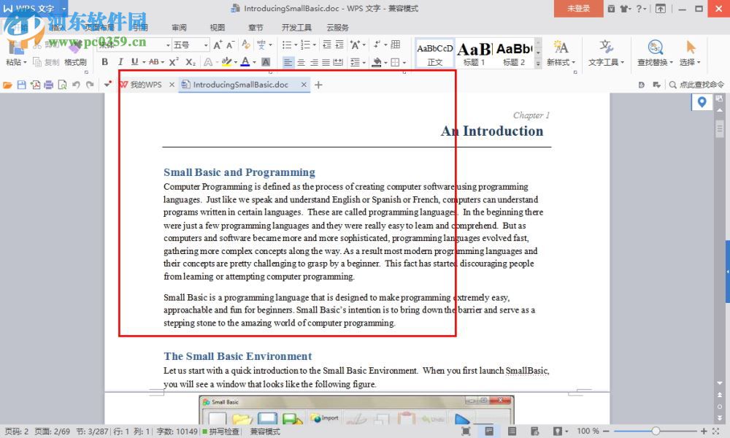Adjust the zoom slider handle
The height and width of the screenshot is (438, 730).
pyautogui.click(x=656, y=431)
